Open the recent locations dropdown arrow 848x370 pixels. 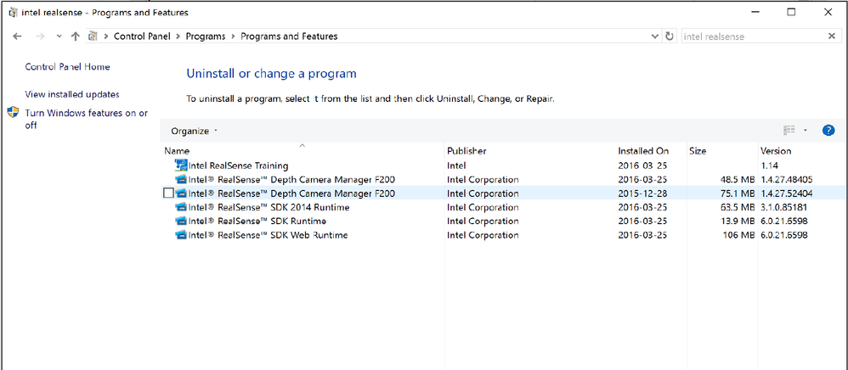[59, 36]
